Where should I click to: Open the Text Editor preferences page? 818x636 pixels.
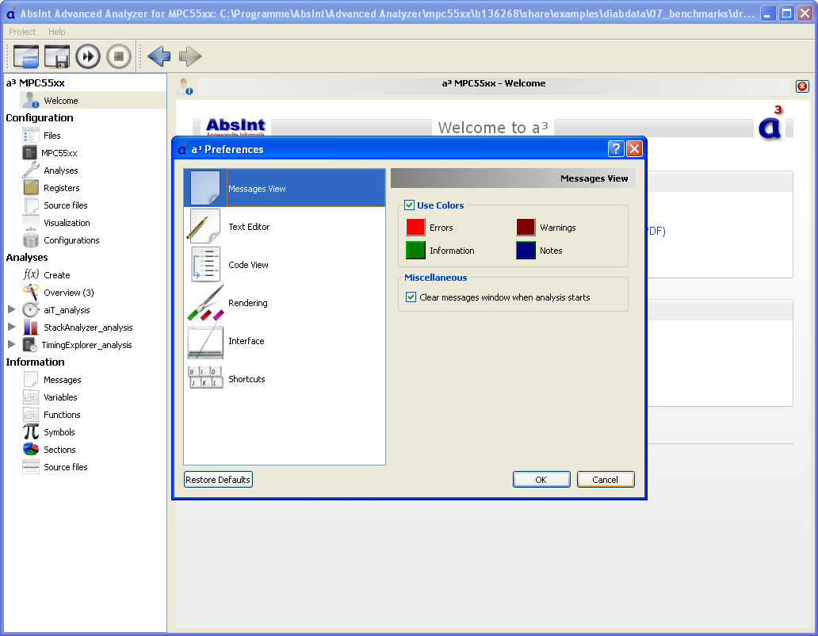point(285,227)
